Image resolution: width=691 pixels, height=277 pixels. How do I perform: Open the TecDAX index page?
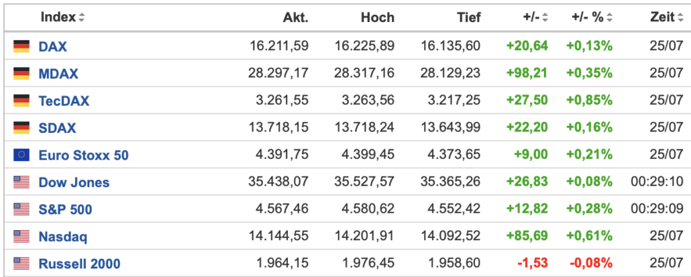pyautogui.click(x=64, y=101)
